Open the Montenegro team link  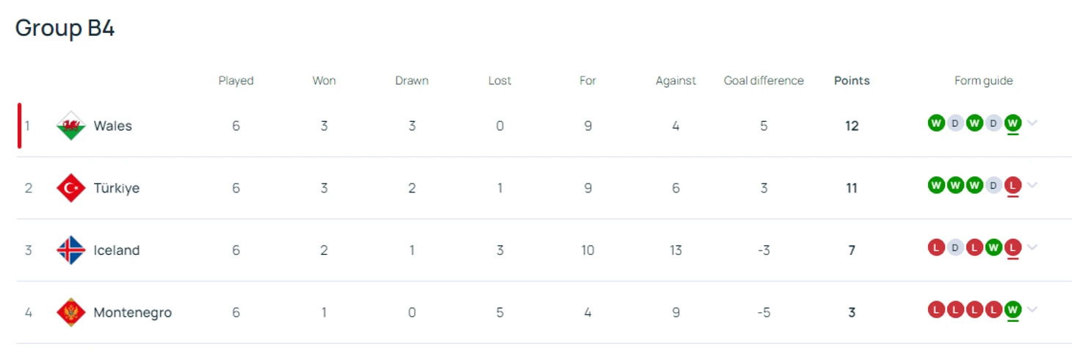point(132,312)
